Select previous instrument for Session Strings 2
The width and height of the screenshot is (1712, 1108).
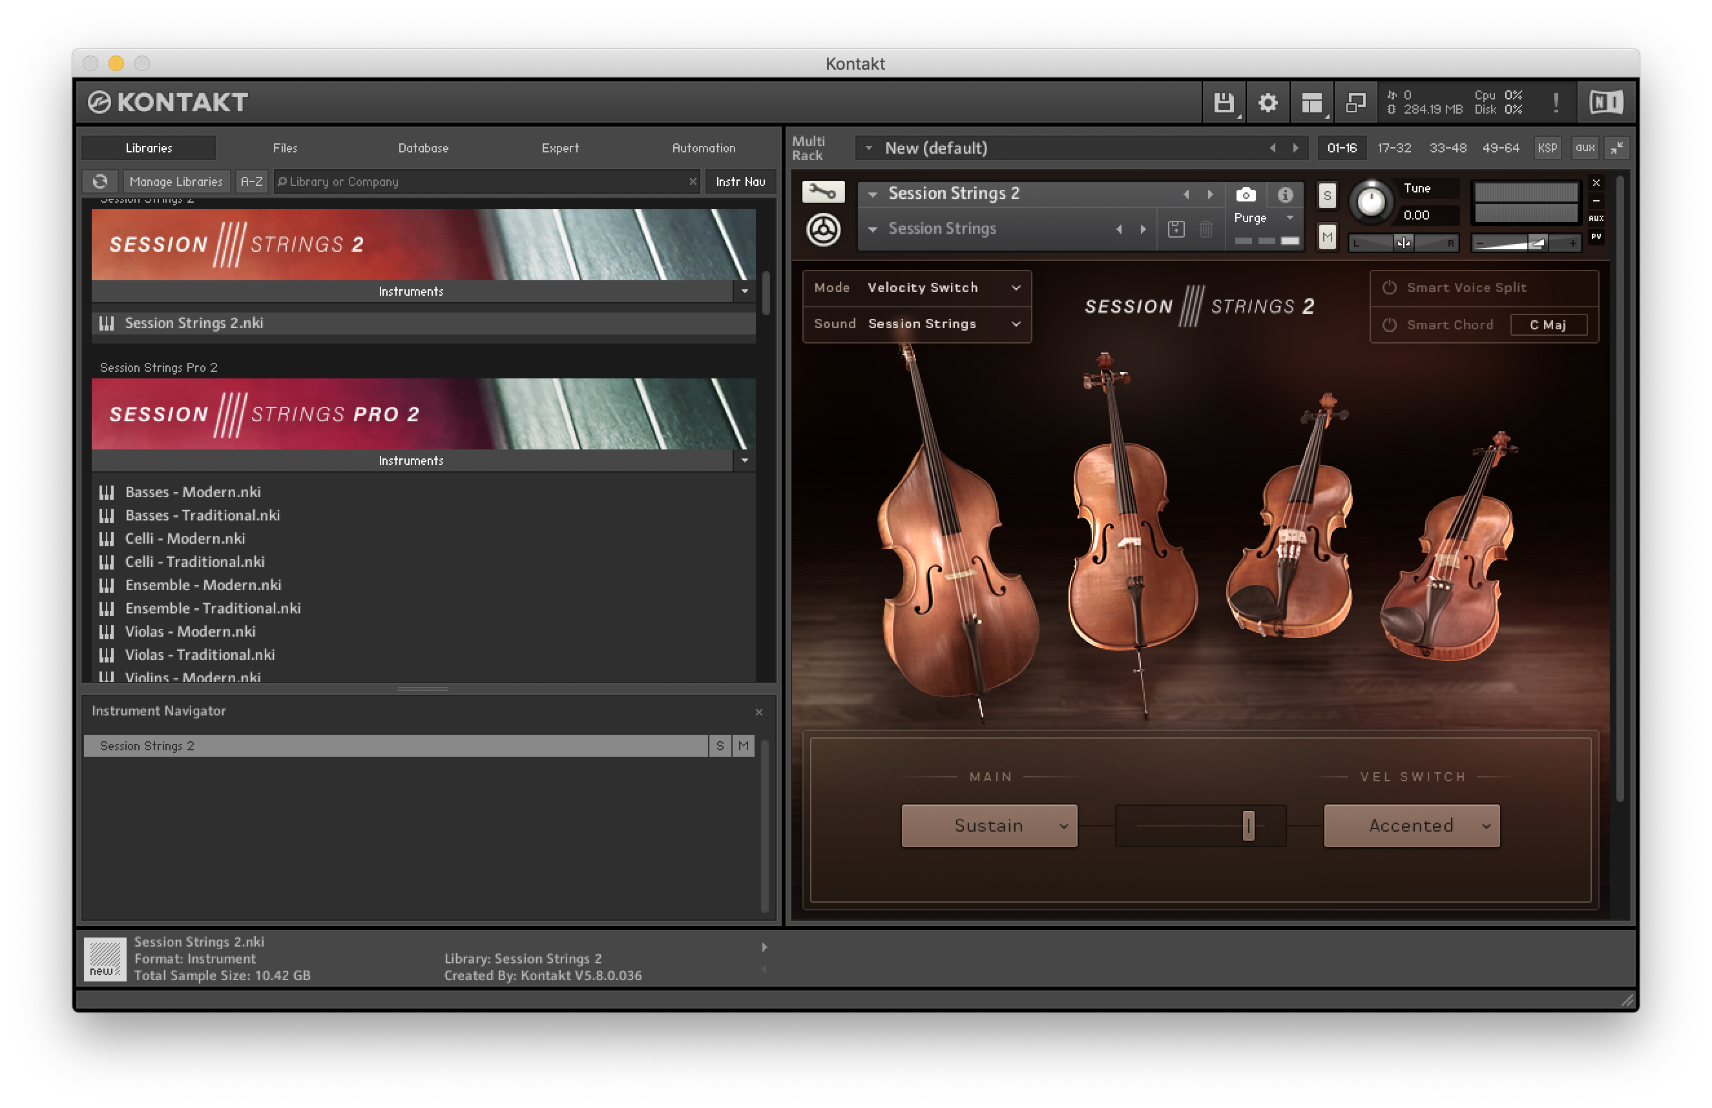pos(1185,194)
